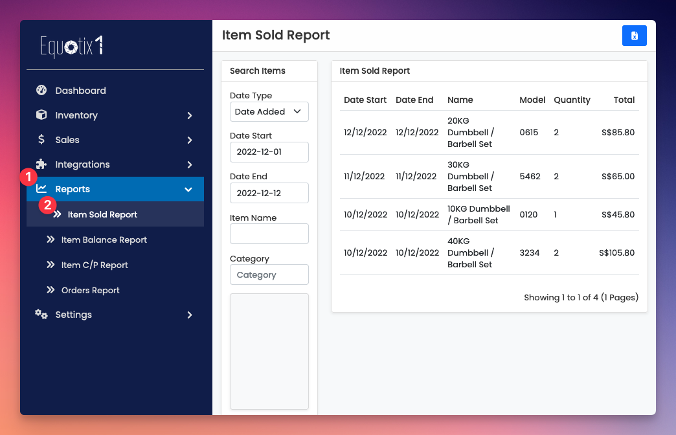Click the Integrations puzzle piece icon

coord(41,164)
